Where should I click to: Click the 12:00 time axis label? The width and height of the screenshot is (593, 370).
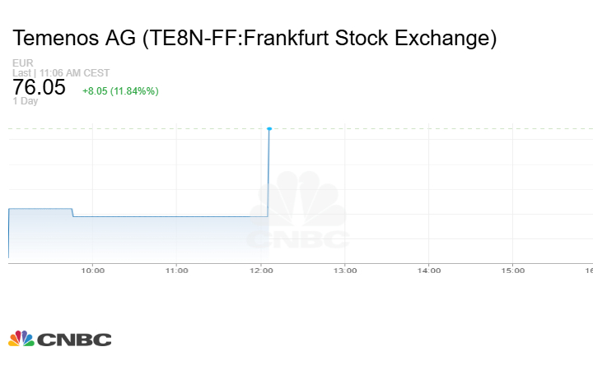260,270
